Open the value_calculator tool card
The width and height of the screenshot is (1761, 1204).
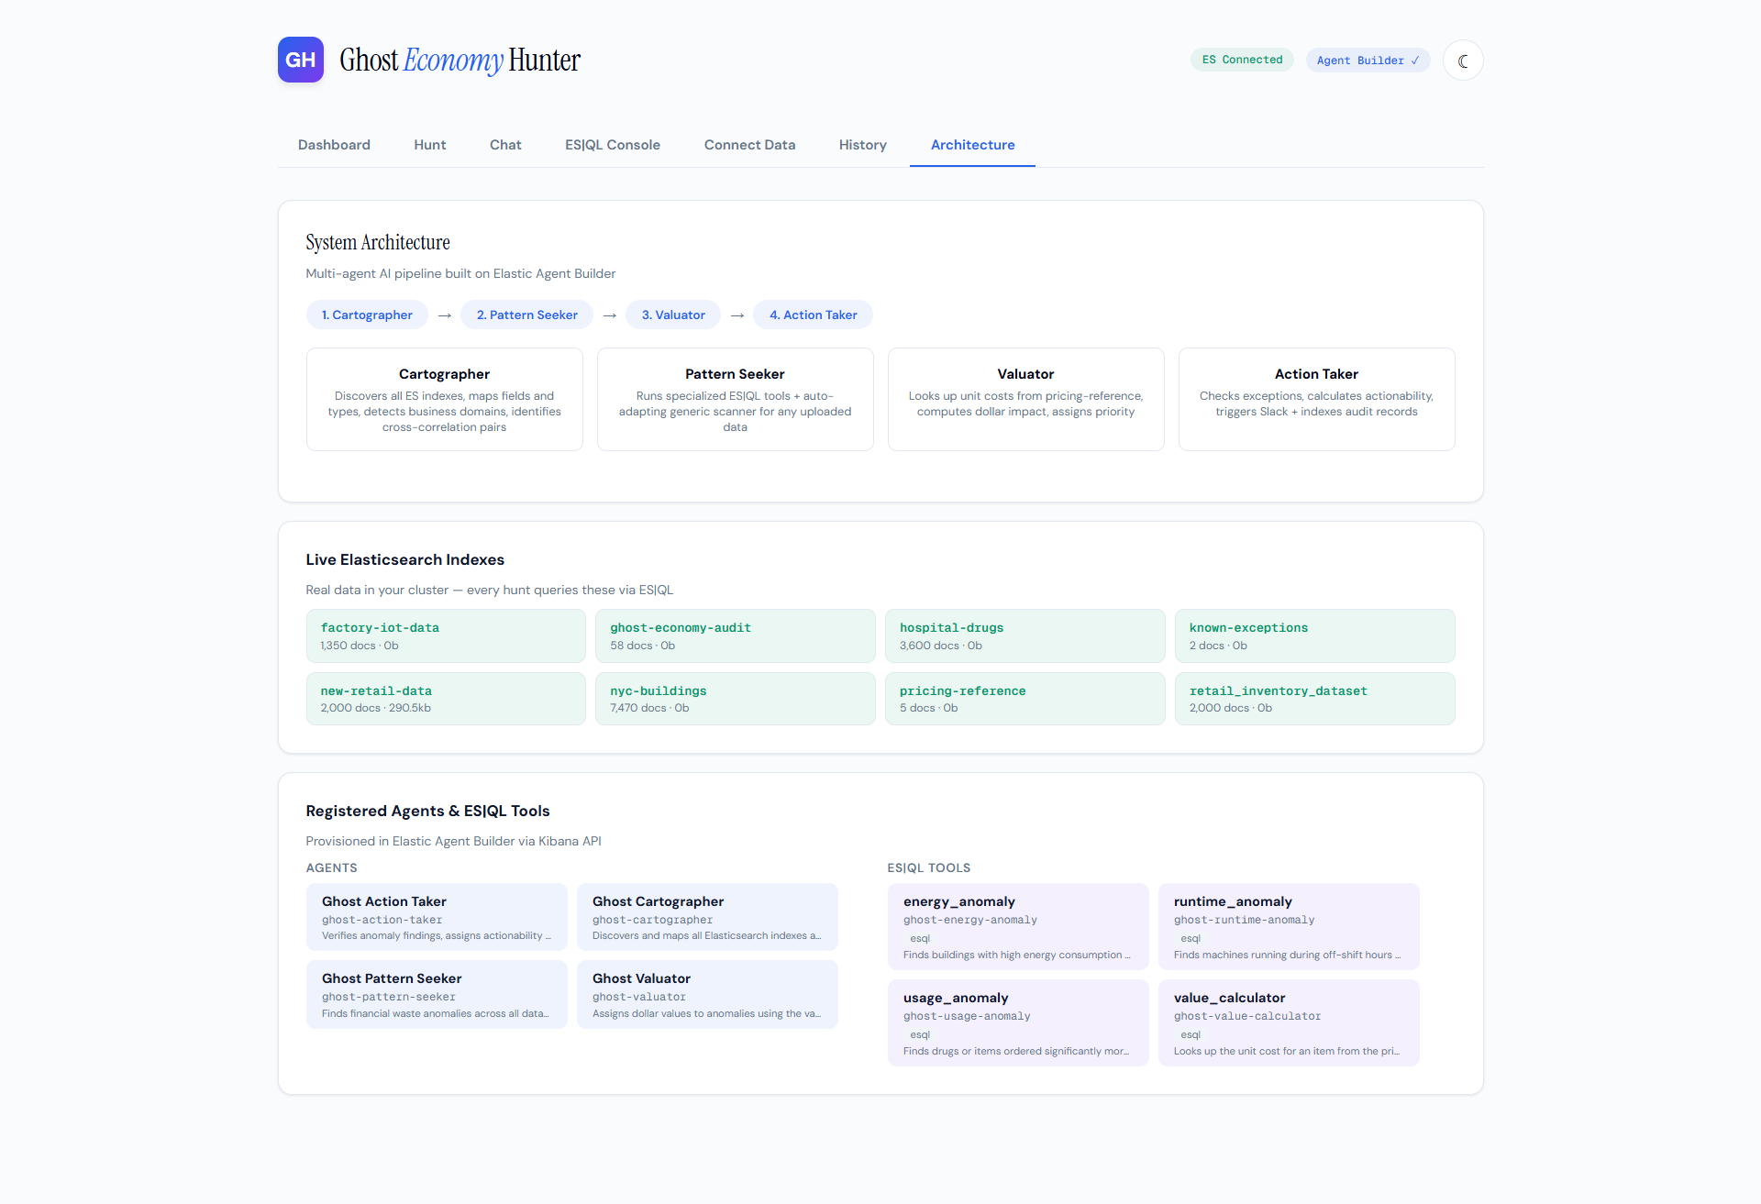click(1288, 1022)
